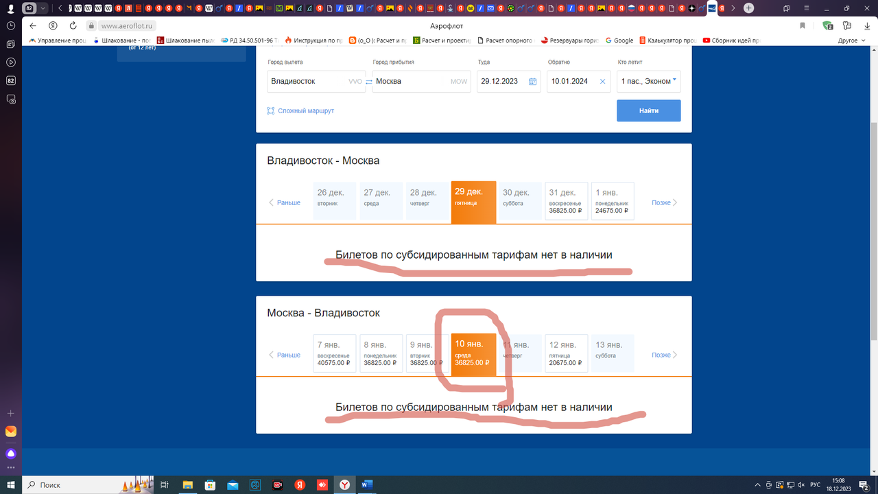Select 27 дек. среда outbound date
This screenshot has width=878, height=494.
click(381, 201)
